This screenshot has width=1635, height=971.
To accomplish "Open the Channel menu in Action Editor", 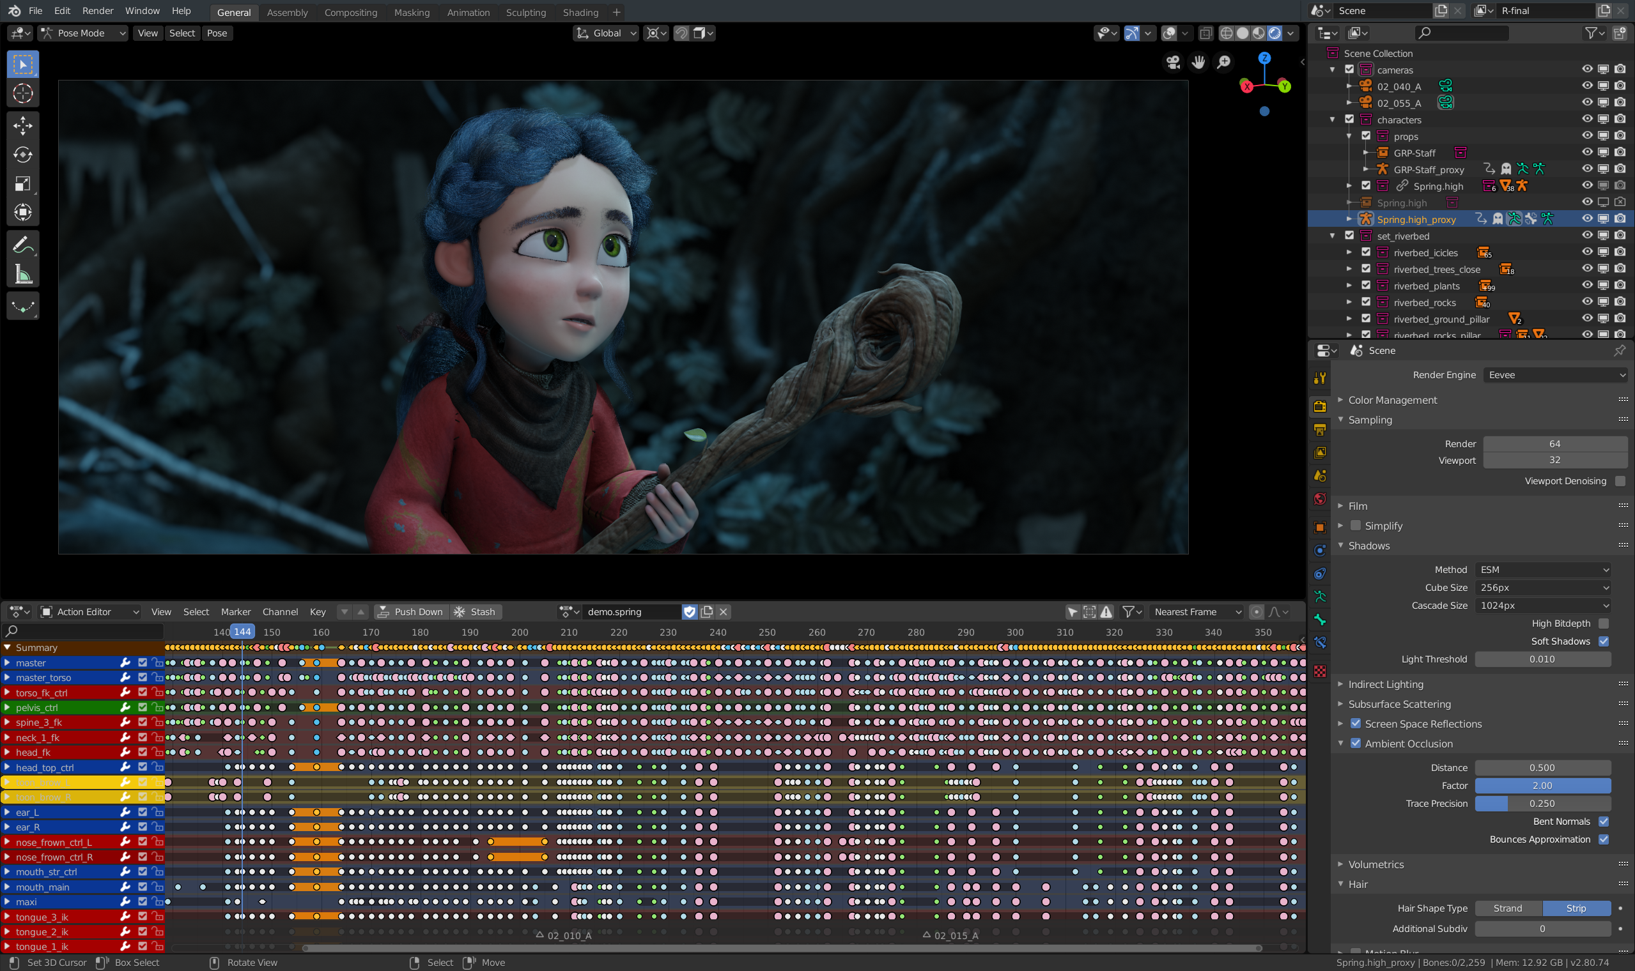I will pyautogui.click(x=280, y=612).
